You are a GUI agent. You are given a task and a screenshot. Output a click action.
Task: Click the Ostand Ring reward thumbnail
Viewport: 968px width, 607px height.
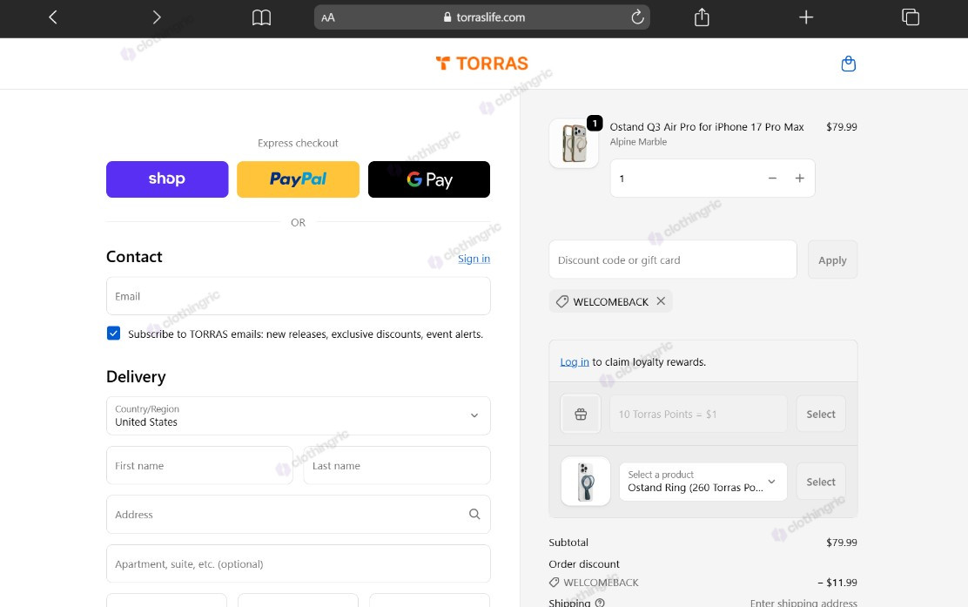click(585, 481)
